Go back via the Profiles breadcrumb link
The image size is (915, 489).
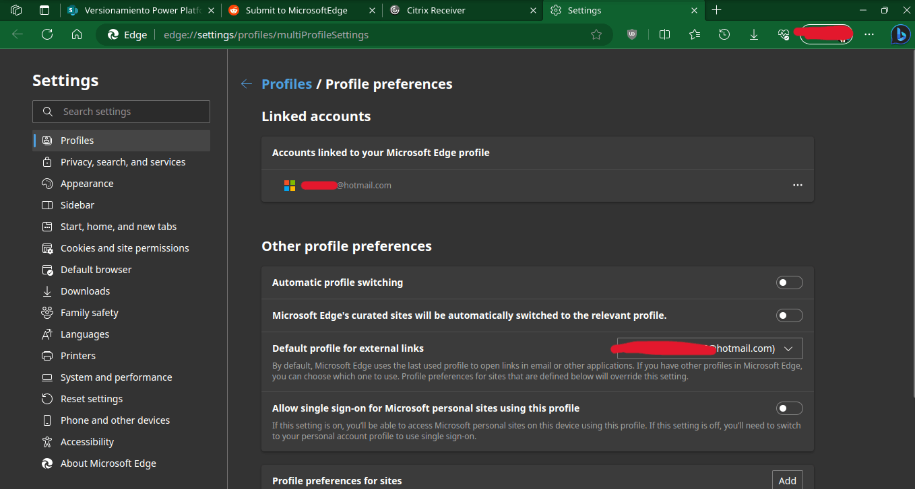pos(286,84)
